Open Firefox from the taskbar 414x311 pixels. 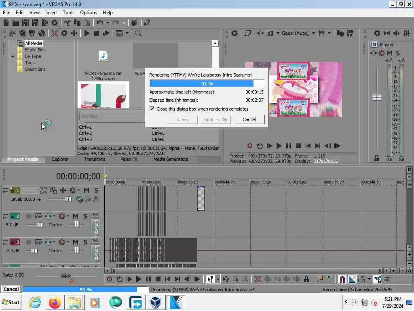point(55,302)
